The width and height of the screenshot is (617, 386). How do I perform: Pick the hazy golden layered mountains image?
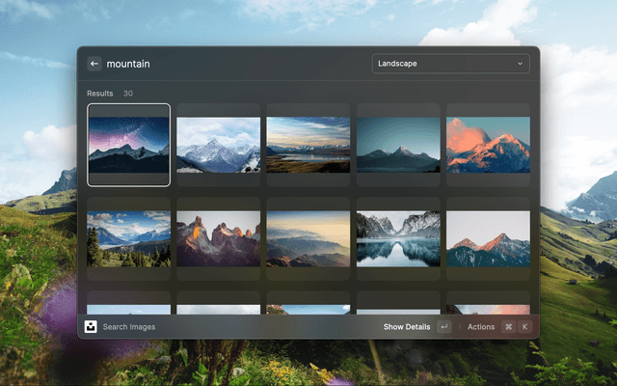308,238
